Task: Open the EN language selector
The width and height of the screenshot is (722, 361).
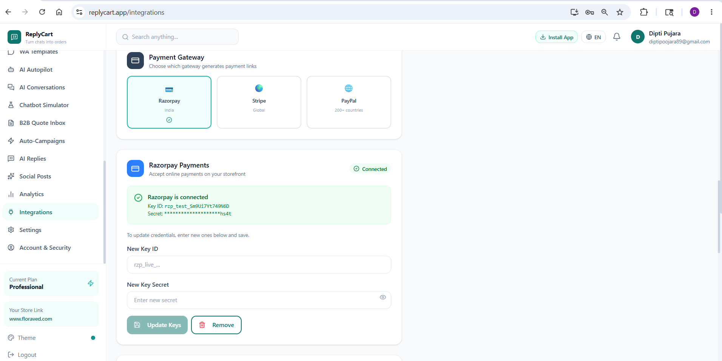Action: [x=593, y=37]
